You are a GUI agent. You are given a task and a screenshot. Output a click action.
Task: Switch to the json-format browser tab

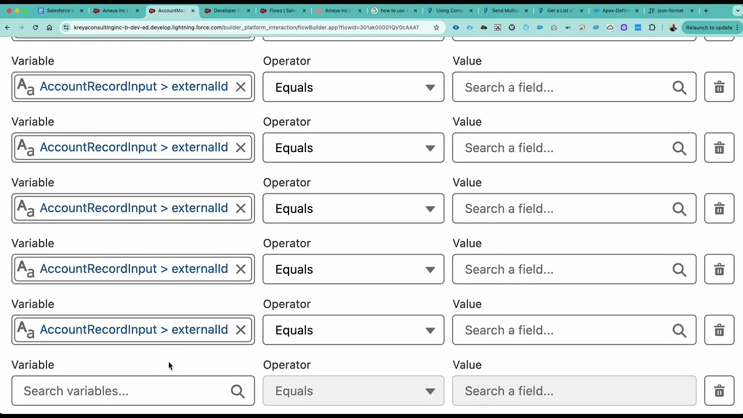pyautogui.click(x=670, y=10)
